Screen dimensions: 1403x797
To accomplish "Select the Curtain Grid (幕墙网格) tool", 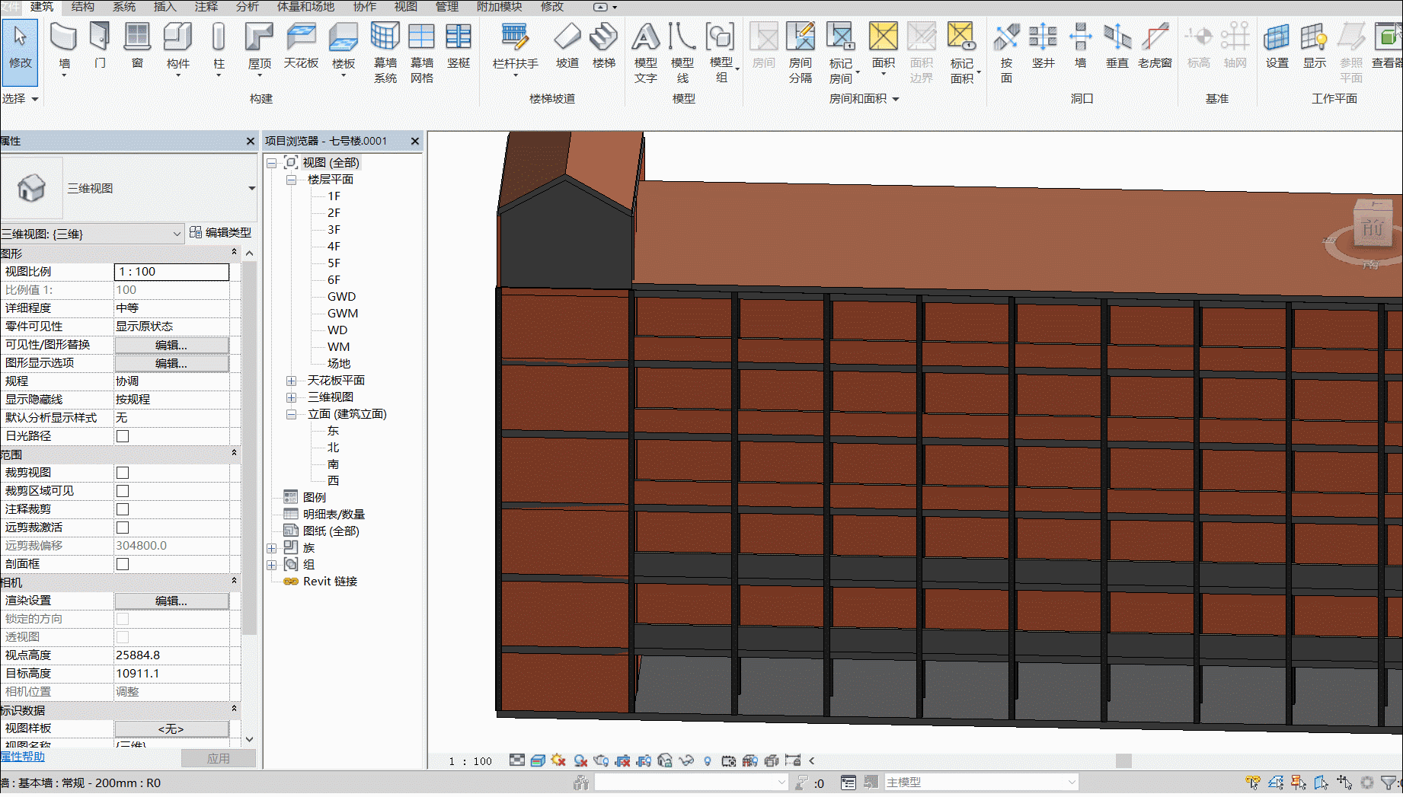I will [421, 52].
